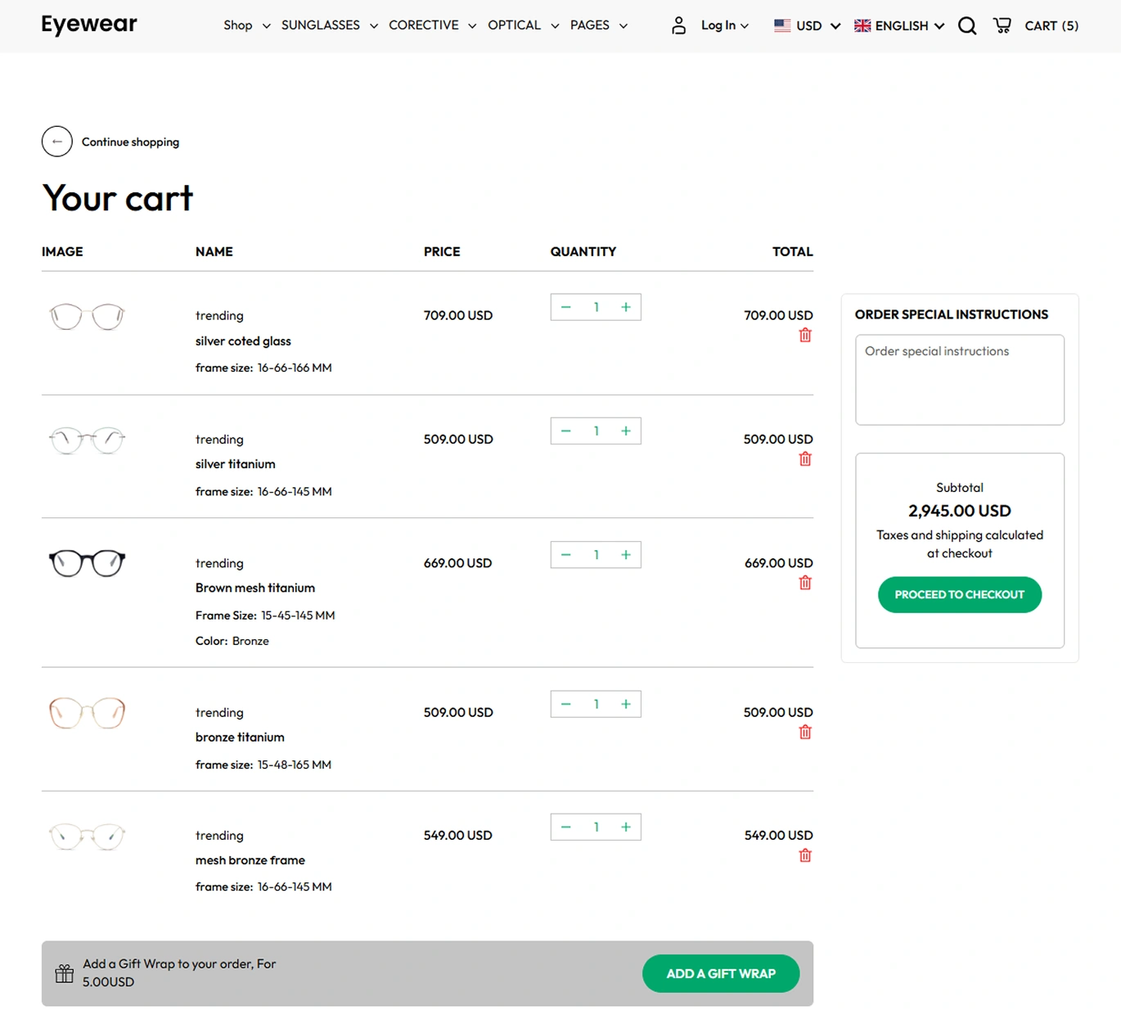Viewport: 1121px width, 1015px height.
Task: Decrease quantity of mesh bronze frame
Action: (565, 827)
